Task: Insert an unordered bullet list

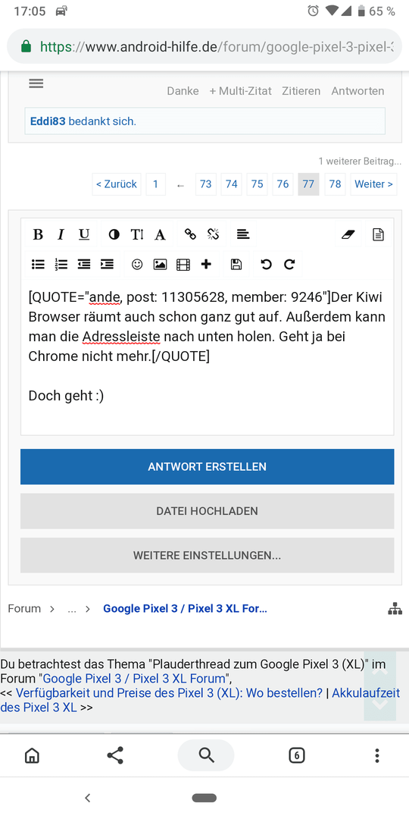Action: [x=38, y=265]
